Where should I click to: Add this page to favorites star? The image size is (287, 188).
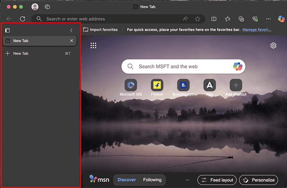pos(198,19)
